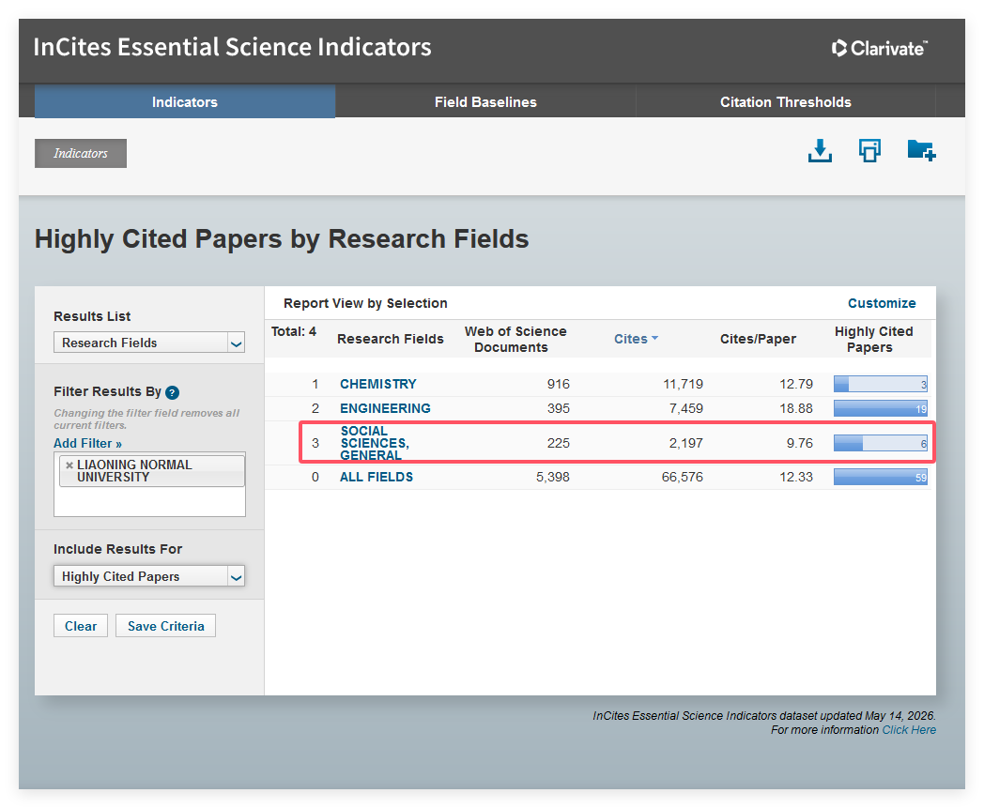Screen dimensions: 984x808
Task: Click inside the filter box's blank area
Action: 149,502
